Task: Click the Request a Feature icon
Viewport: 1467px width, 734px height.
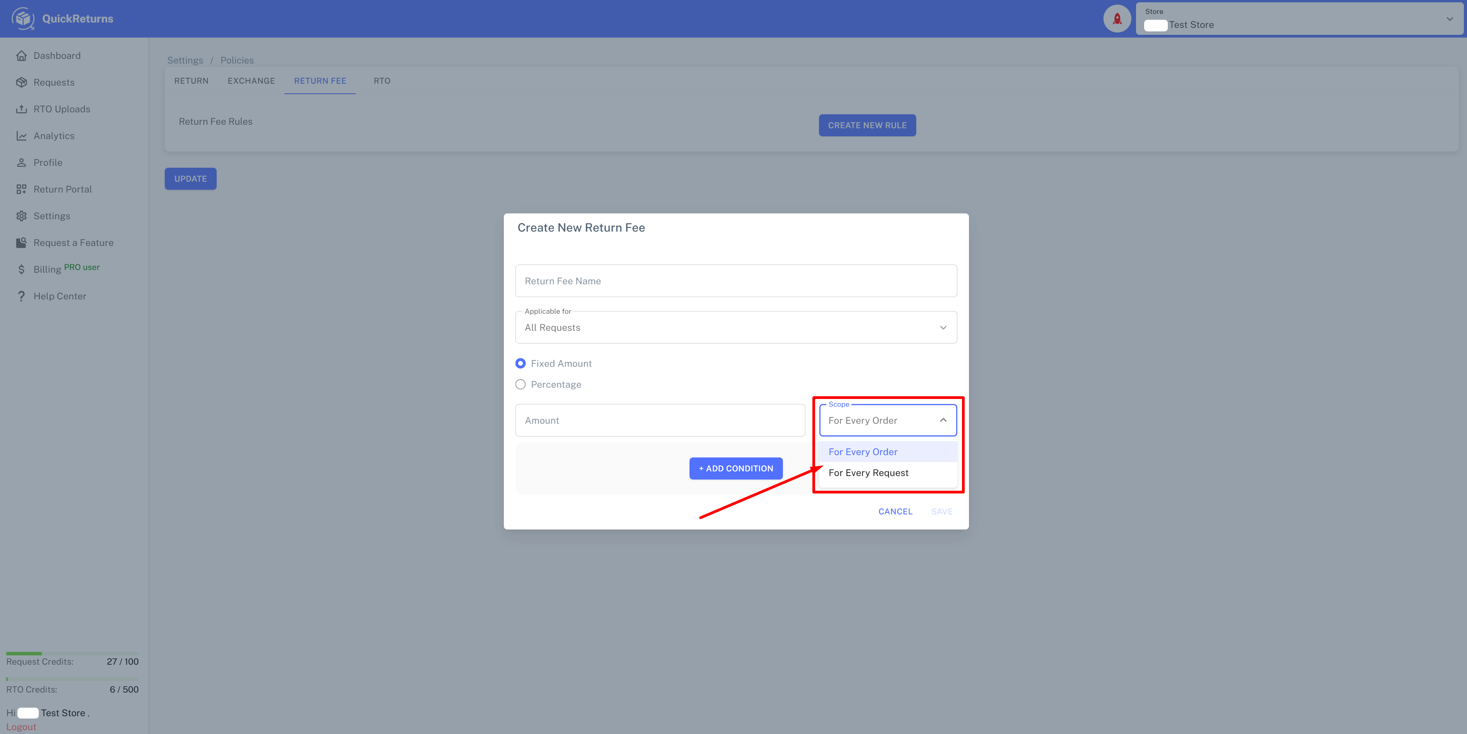Action: [x=22, y=243]
